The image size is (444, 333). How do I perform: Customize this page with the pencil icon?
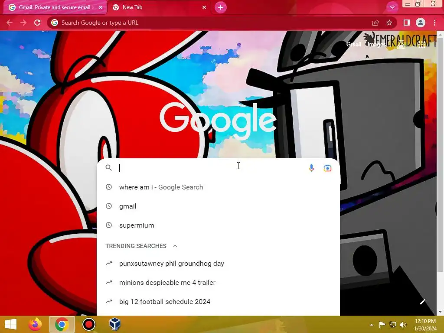coord(422,302)
